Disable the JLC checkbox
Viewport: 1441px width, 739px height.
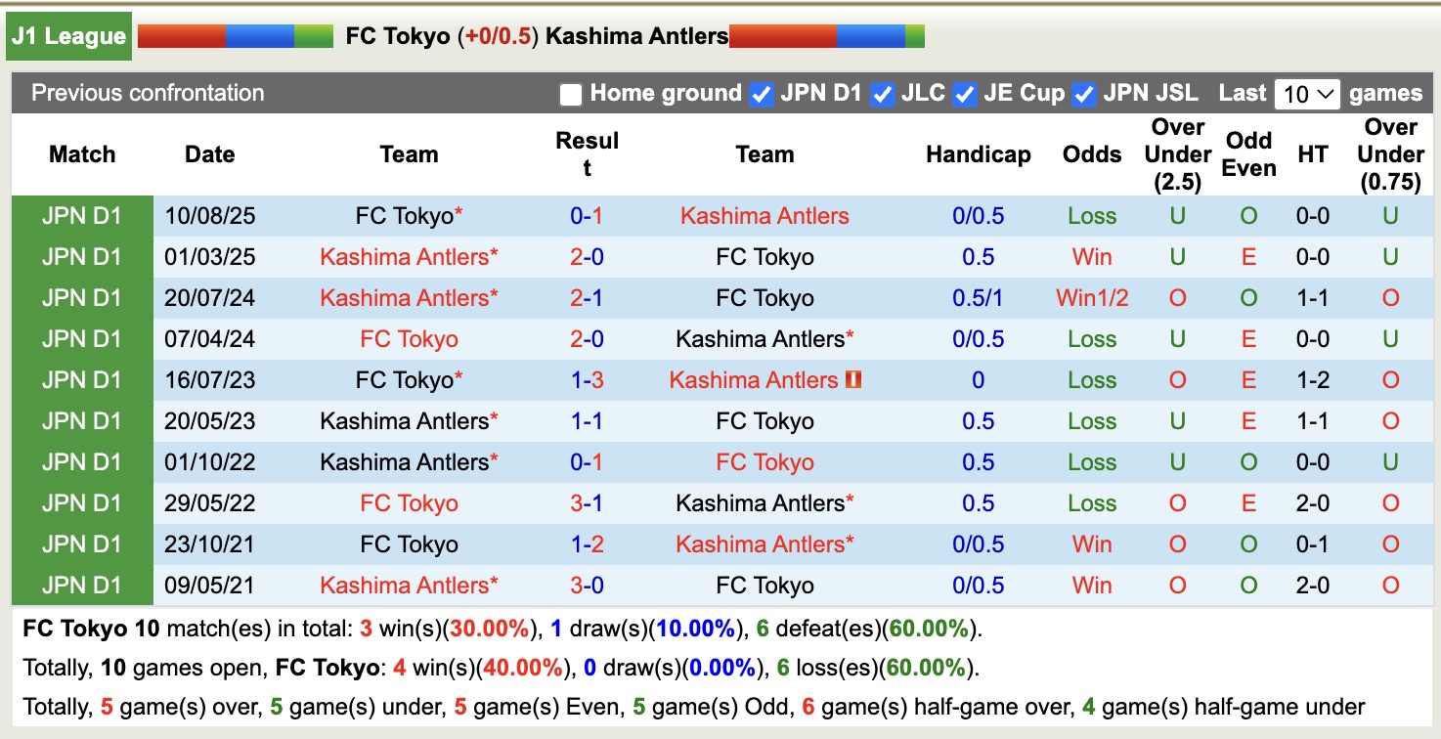click(x=882, y=94)
